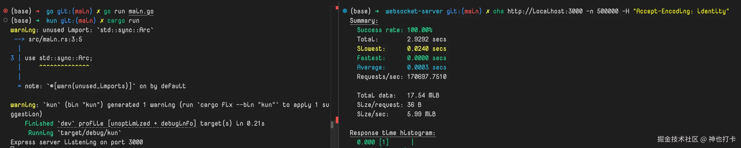Screen dimensions: 741x148
Task: Open the http://localhost:3000 URL
Action: point(545,12)
